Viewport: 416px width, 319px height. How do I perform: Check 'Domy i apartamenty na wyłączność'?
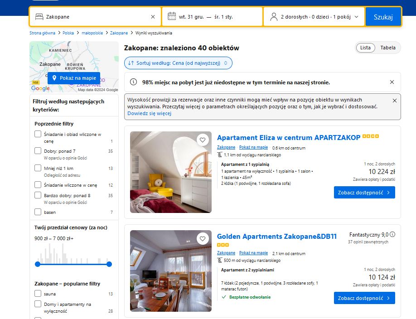[x=38, y=304]
